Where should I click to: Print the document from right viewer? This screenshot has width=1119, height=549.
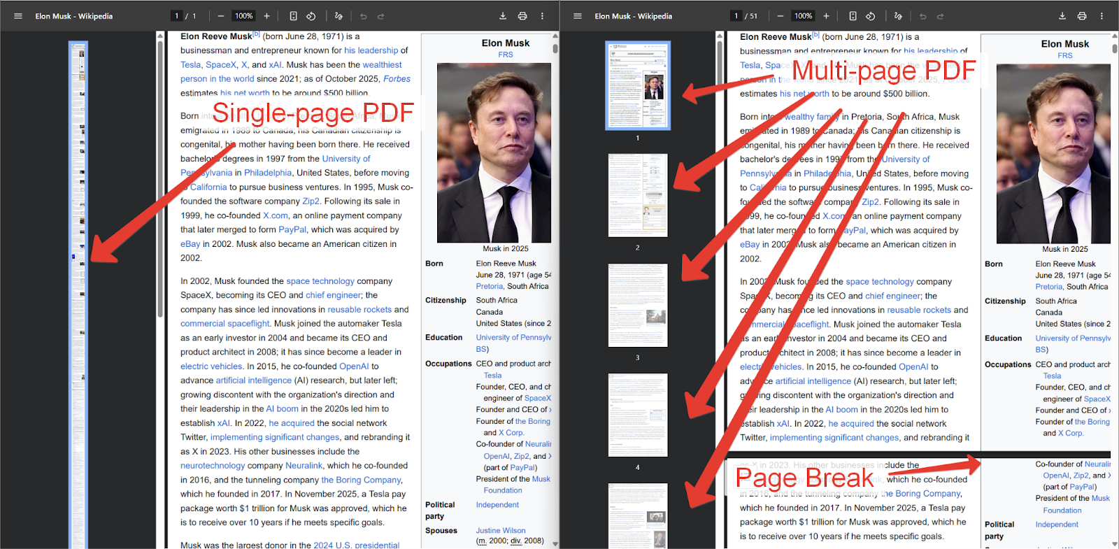click(1082, 16)
